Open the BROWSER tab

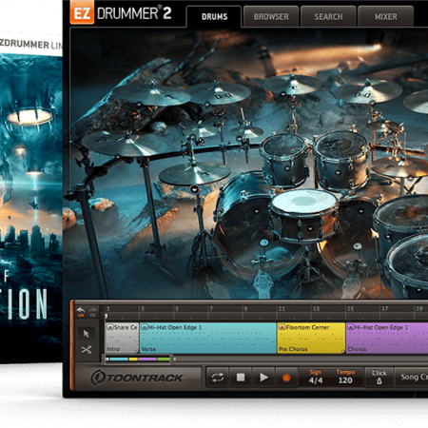point(271,16)
